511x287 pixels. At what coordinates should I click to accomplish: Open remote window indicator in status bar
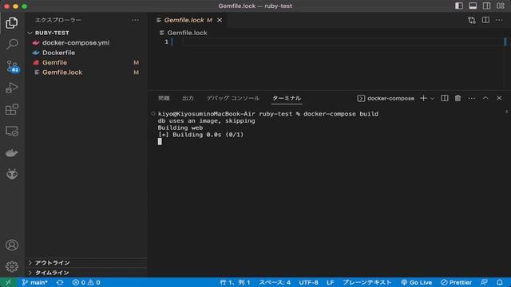(9, 282)
